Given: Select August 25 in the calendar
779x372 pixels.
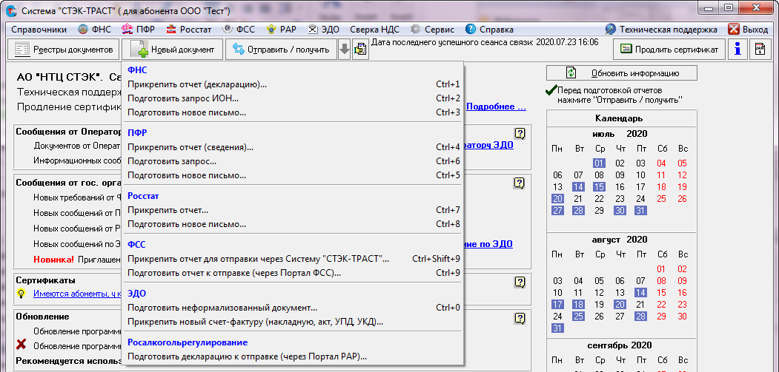Looking at the screenshot, I should 578,317.
